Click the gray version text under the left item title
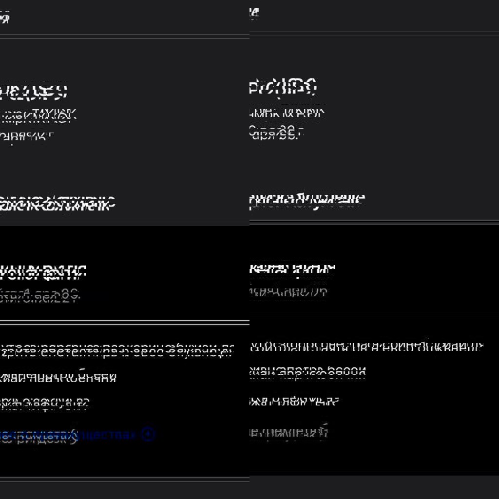Image resolution: width=499 pixels, height=499 pixels. coord(40,295)
